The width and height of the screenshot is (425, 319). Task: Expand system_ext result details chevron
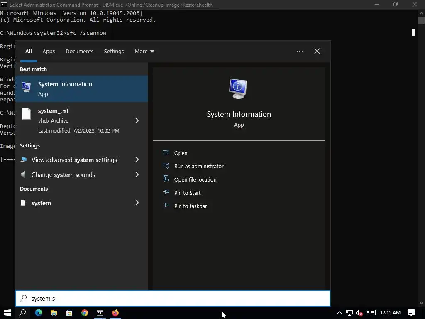click(137, 120)
